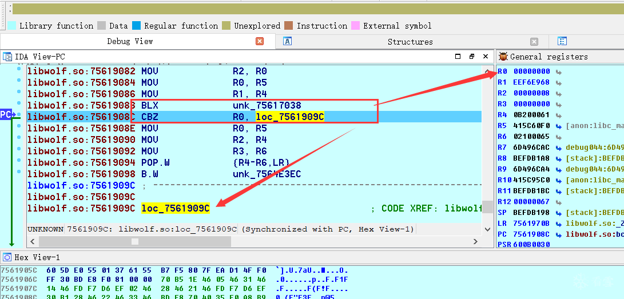Click Regular function color legend swatch

pos(137,26)
